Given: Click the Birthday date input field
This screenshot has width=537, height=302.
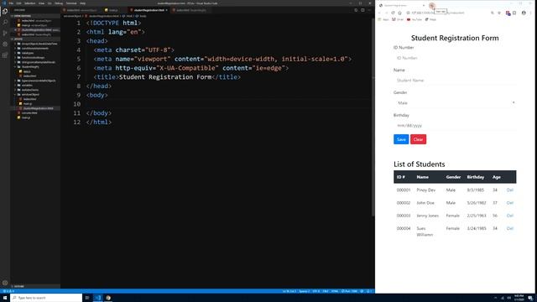Looking at the screenshot, I should [455, 125].
